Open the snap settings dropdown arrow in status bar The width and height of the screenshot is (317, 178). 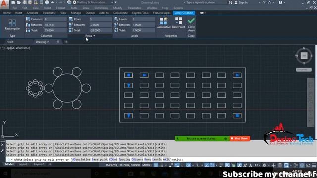coord(166,165)
